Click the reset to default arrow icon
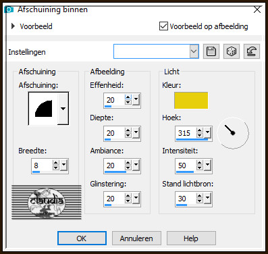Image resolution: width=268 pixels, height=254 pixels. [252, 51]
